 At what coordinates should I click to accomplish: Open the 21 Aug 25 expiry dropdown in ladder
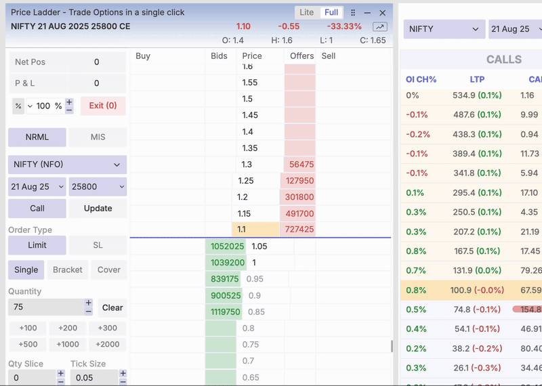[x=37, y=186]
